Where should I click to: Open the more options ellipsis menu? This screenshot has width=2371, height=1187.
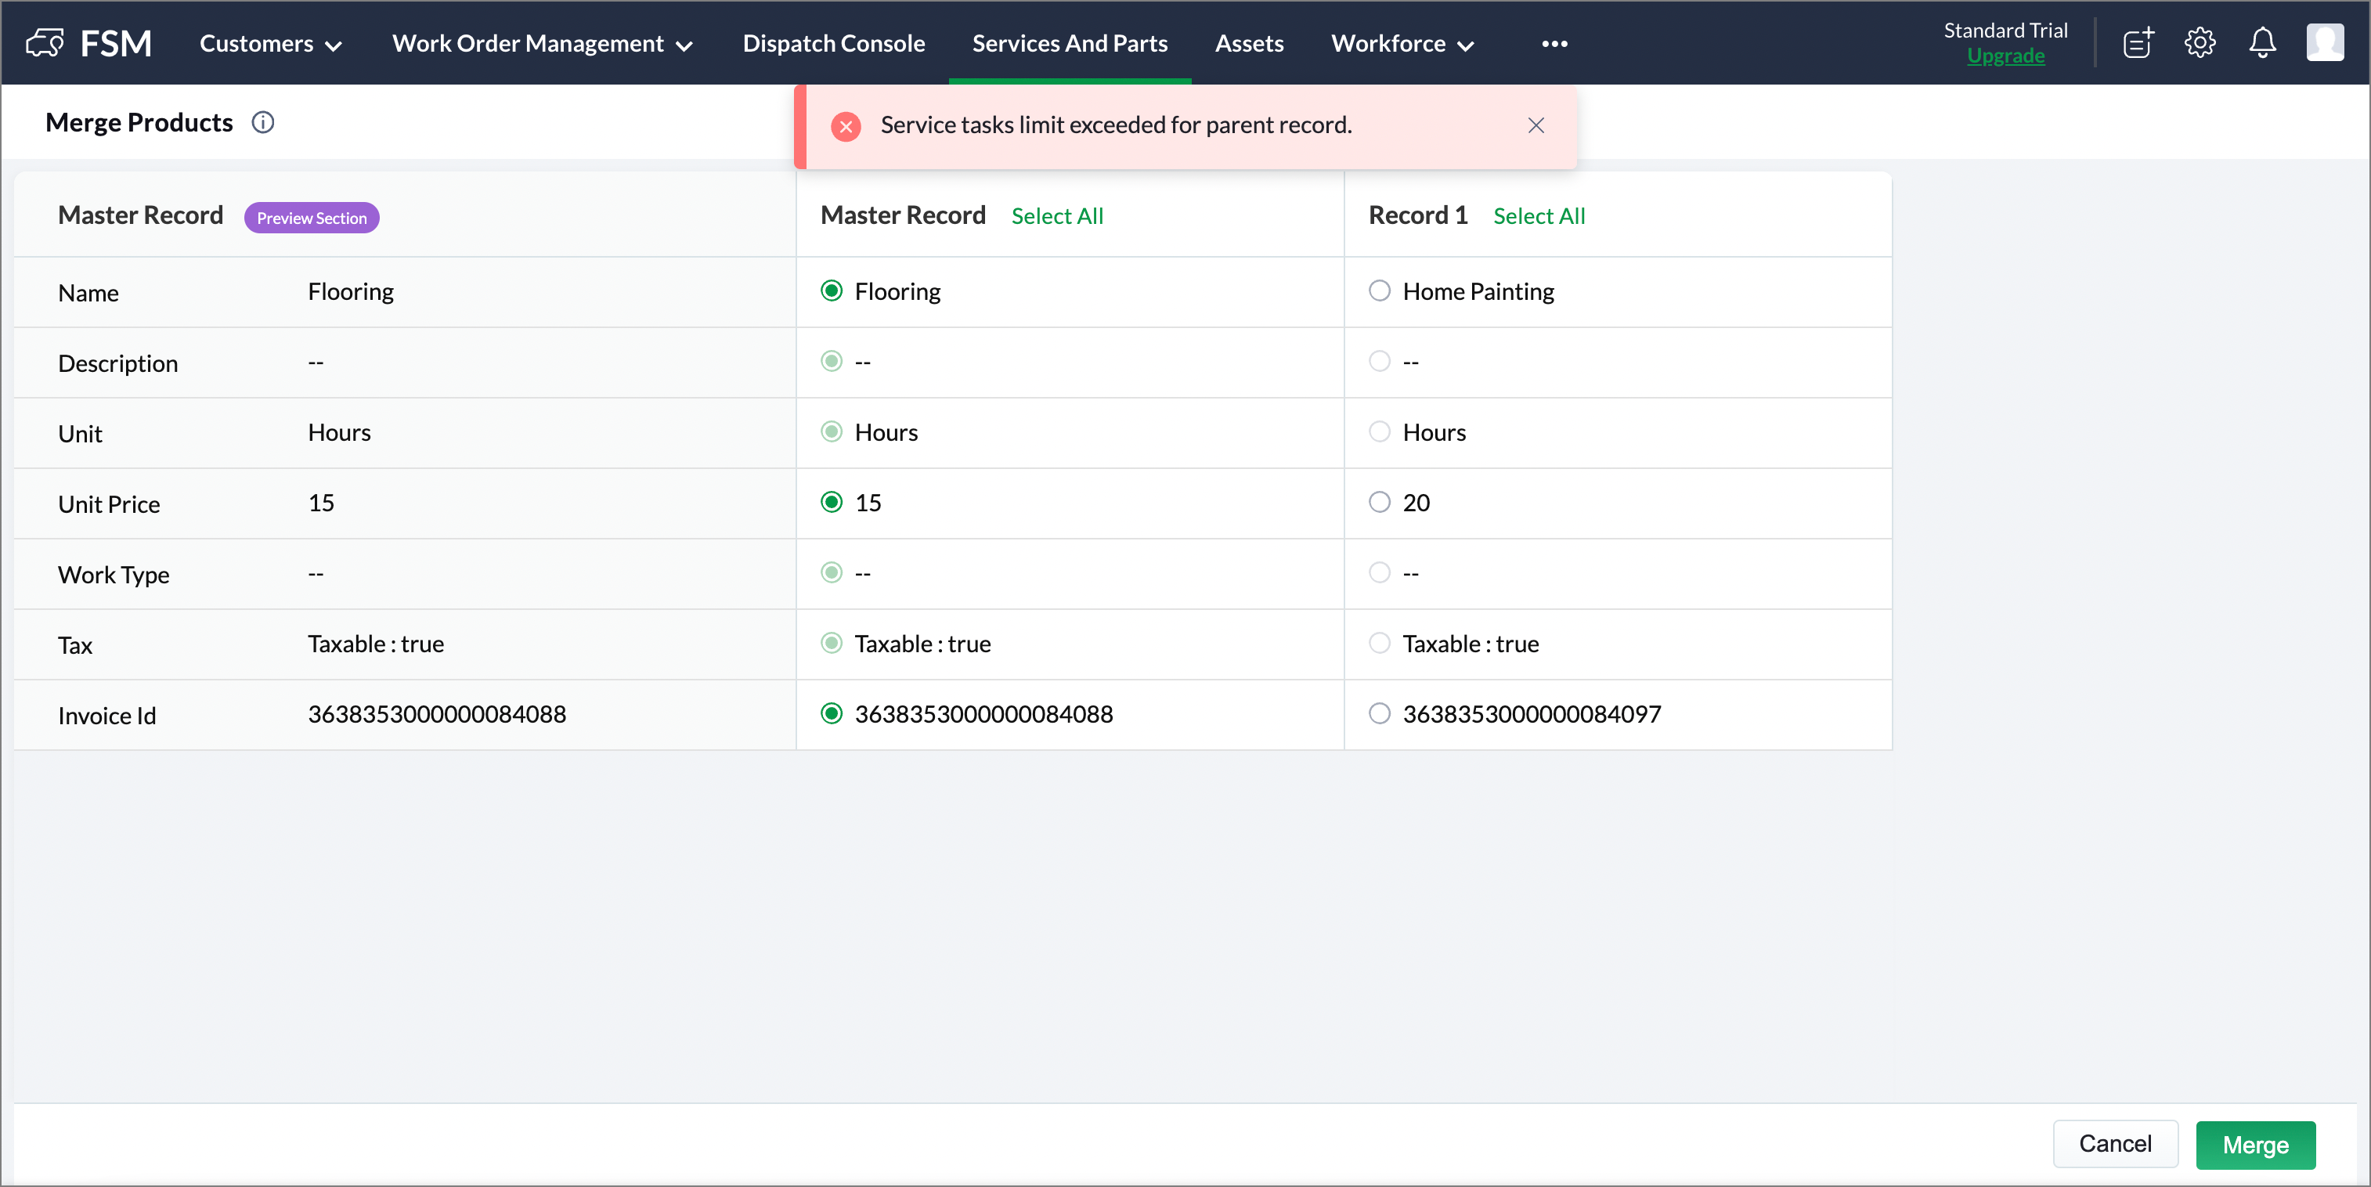1554,43
